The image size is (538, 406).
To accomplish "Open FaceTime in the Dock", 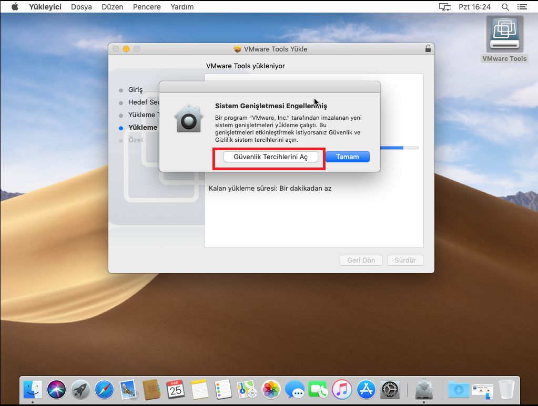I will tap(318, 390).
